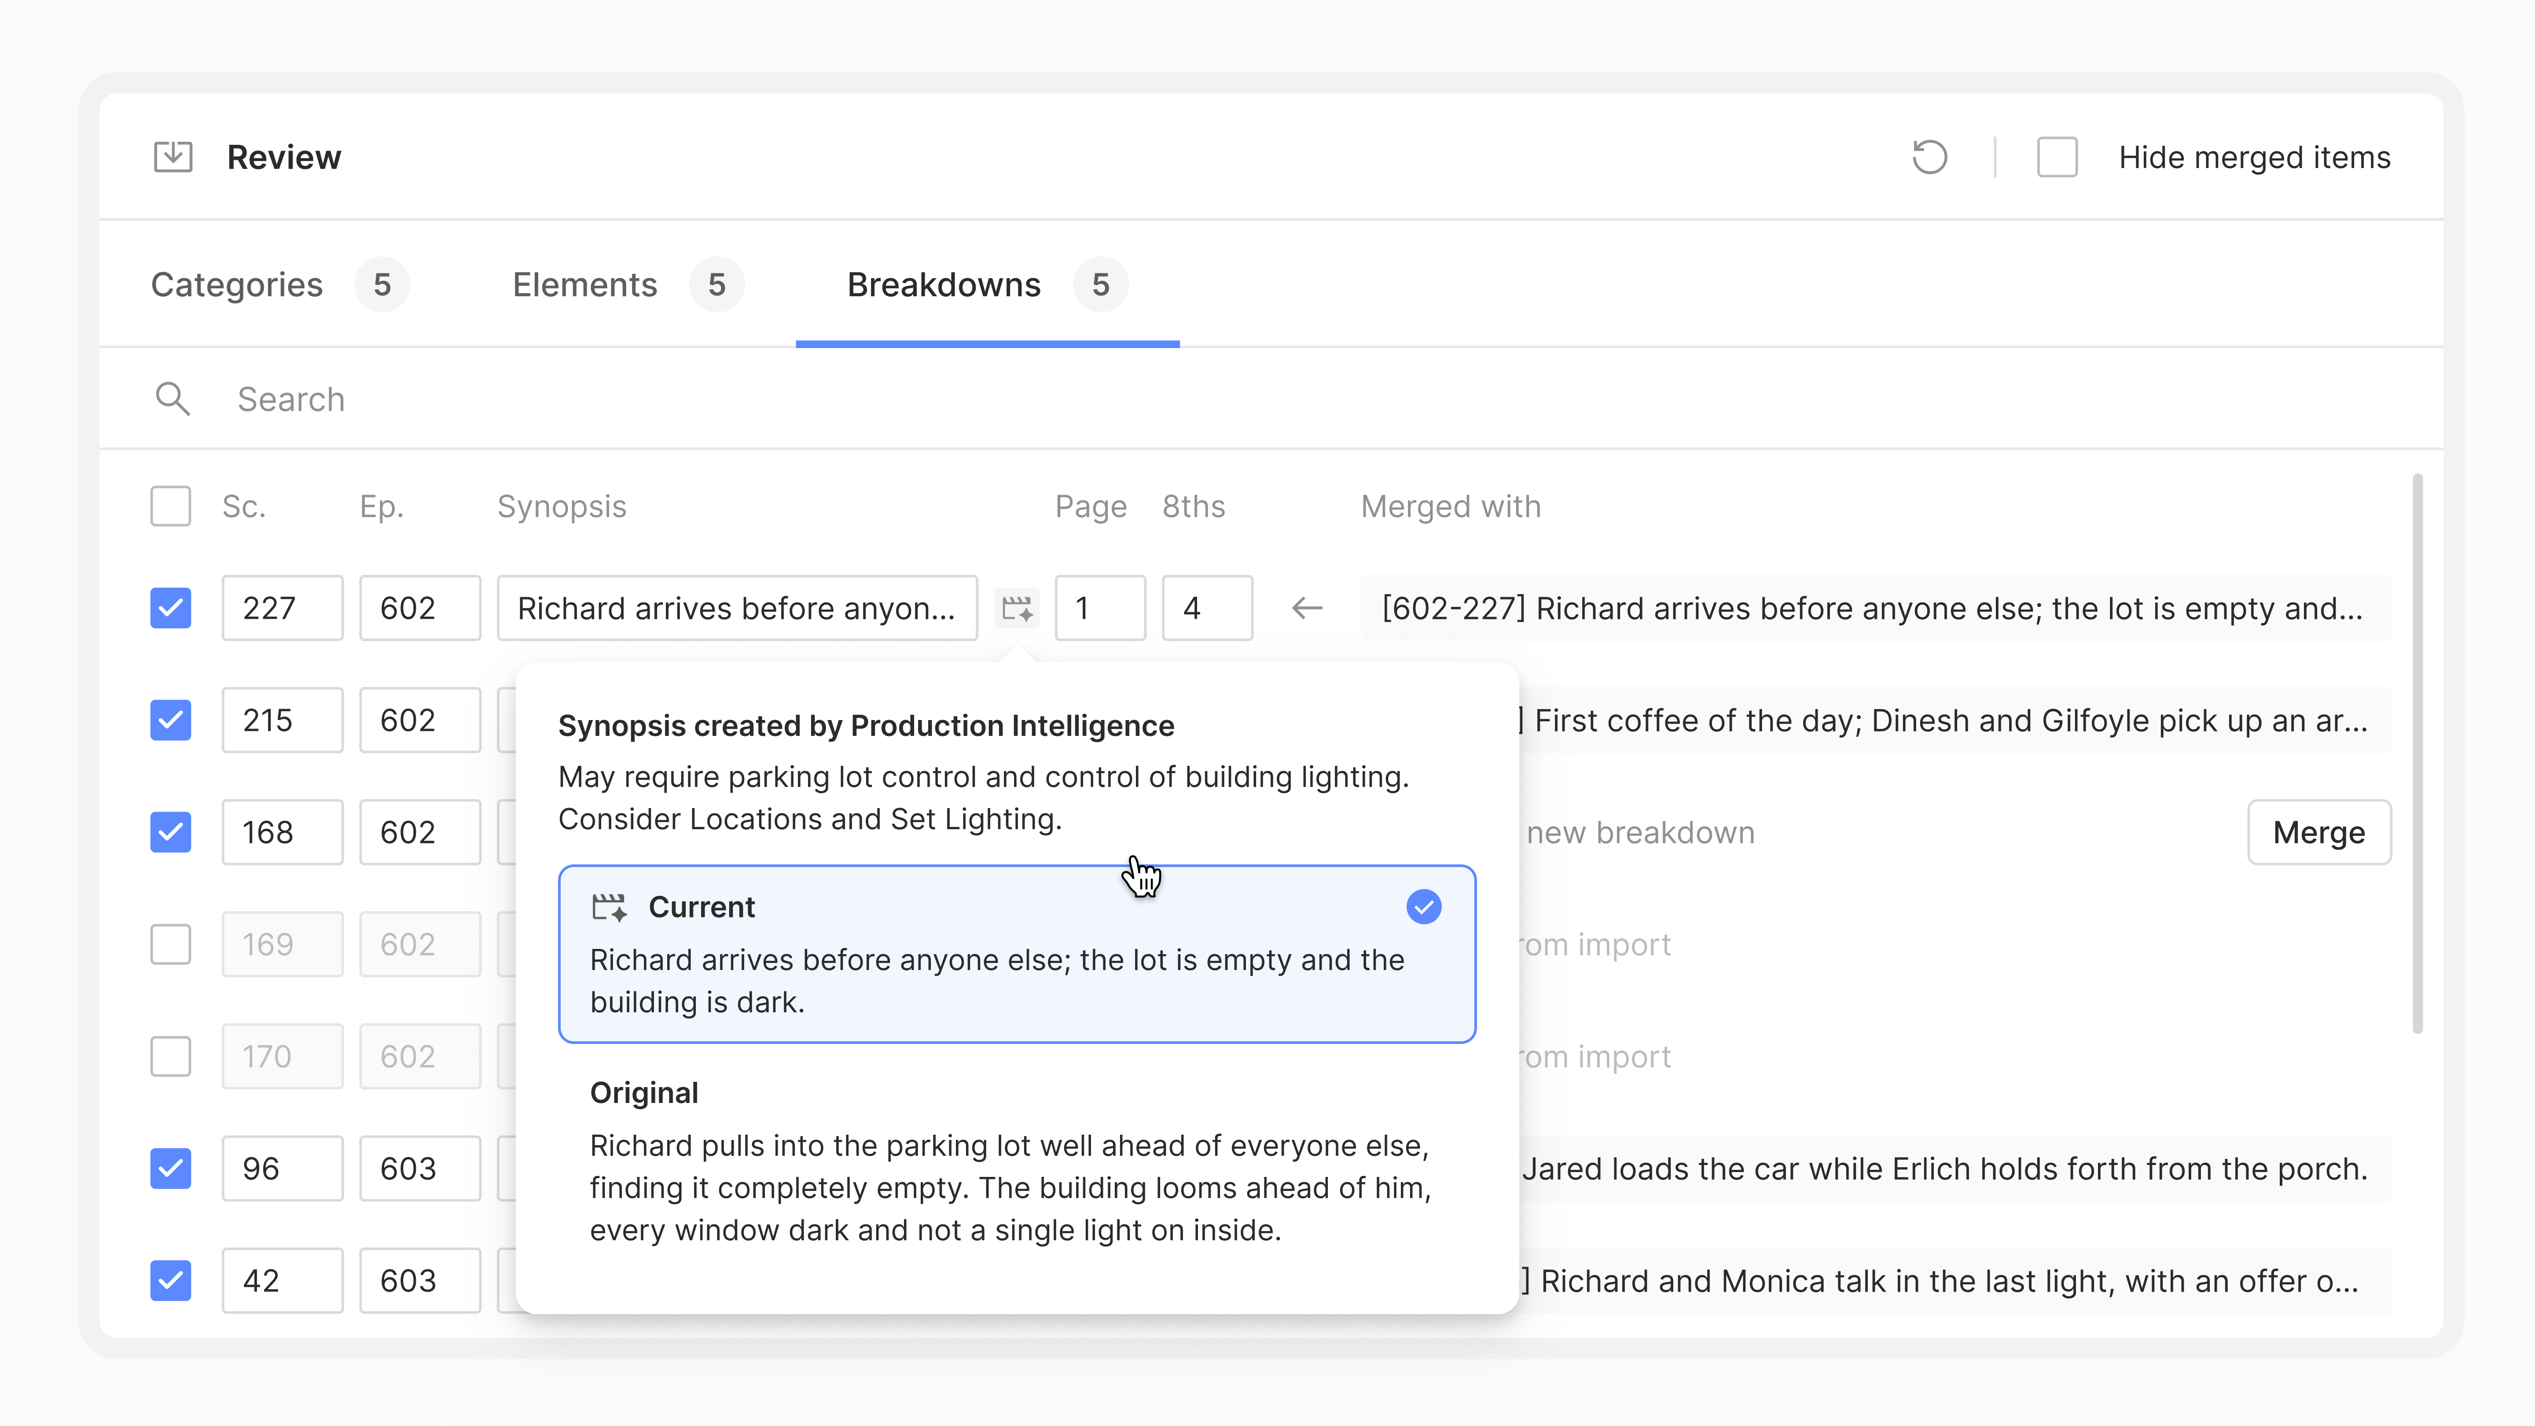Click merged item [602-227] Richard arrives before anyone
The image size is (2535, 1426).
[x=1876, y=608]
